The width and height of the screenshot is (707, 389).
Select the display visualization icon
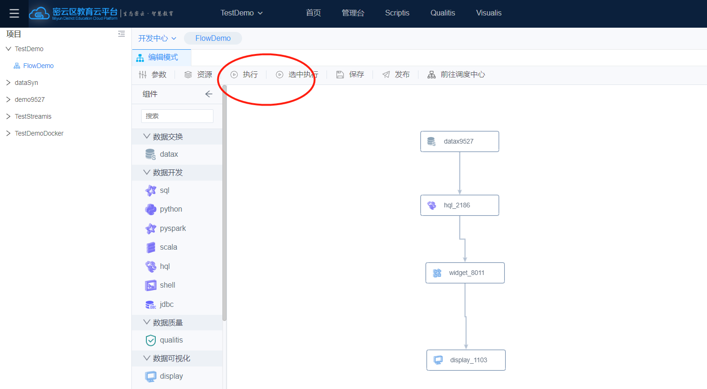[151, 376]
